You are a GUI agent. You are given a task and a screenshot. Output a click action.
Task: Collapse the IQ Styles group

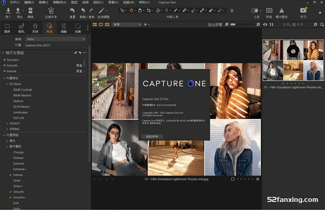7,84
